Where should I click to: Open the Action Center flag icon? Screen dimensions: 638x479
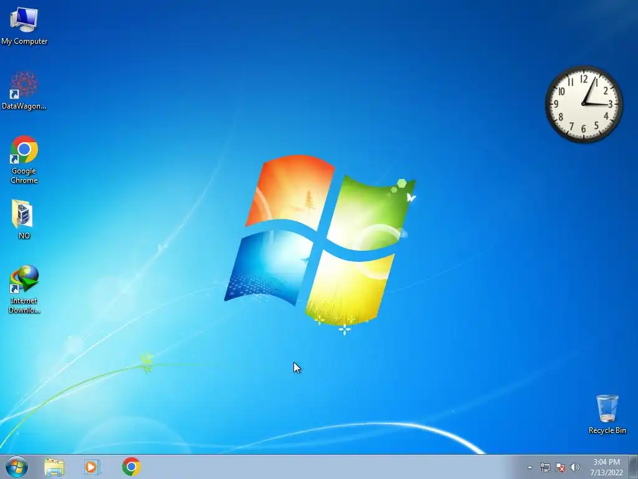click(560, 467)
